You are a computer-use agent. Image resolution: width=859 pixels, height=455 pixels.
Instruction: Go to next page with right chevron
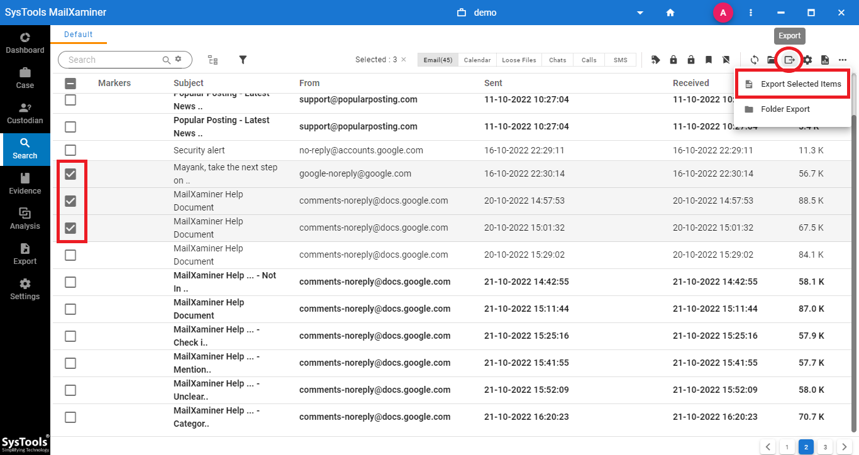pyautogui.click(x=845, y=447)
